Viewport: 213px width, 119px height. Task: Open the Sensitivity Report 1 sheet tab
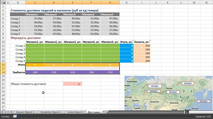[51, 112]
